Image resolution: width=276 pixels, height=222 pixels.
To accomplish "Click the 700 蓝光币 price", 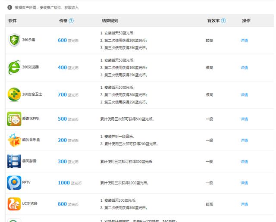I will click(x=68, y=95).
